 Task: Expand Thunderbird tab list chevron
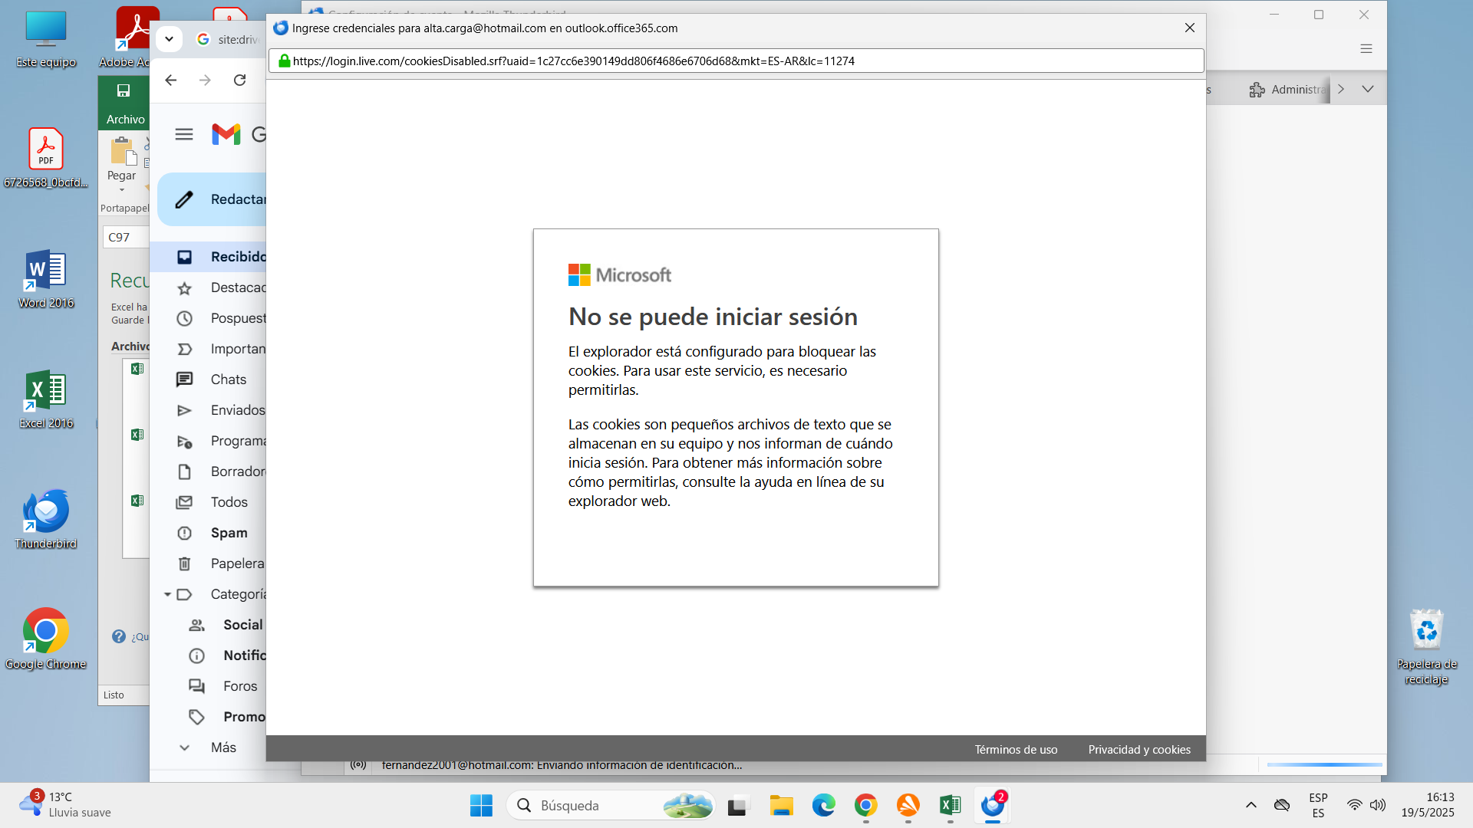click(1367, 89)
